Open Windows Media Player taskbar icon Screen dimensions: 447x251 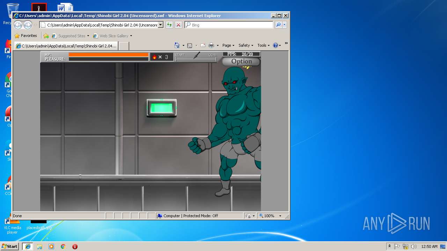[x=51, y=246]
